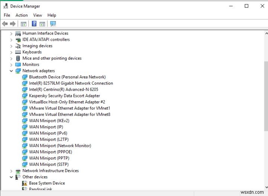
Task: Click the Bluetooth Device adapter icon
Action: [x=25, y=77]
